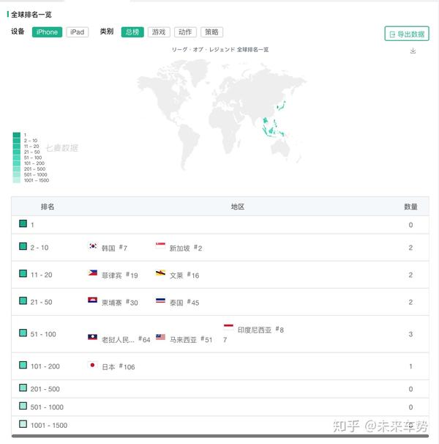
Task: Click the table color square for rank 1
Action: (x=23, y=223)
